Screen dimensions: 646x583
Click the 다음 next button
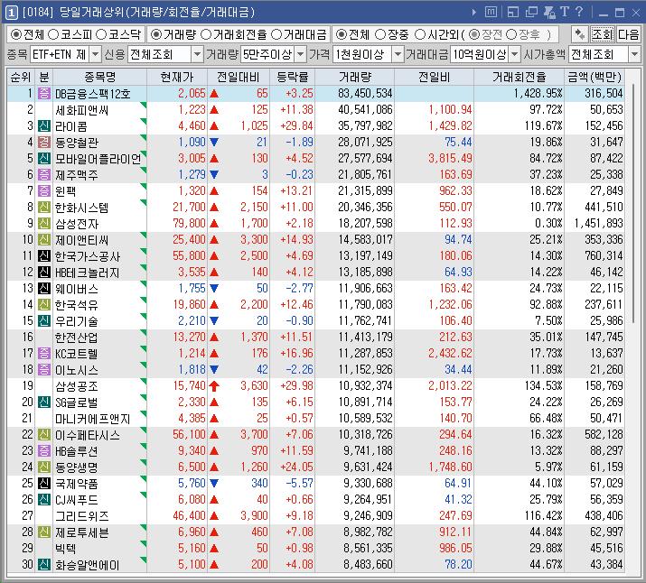click(628, 34)
